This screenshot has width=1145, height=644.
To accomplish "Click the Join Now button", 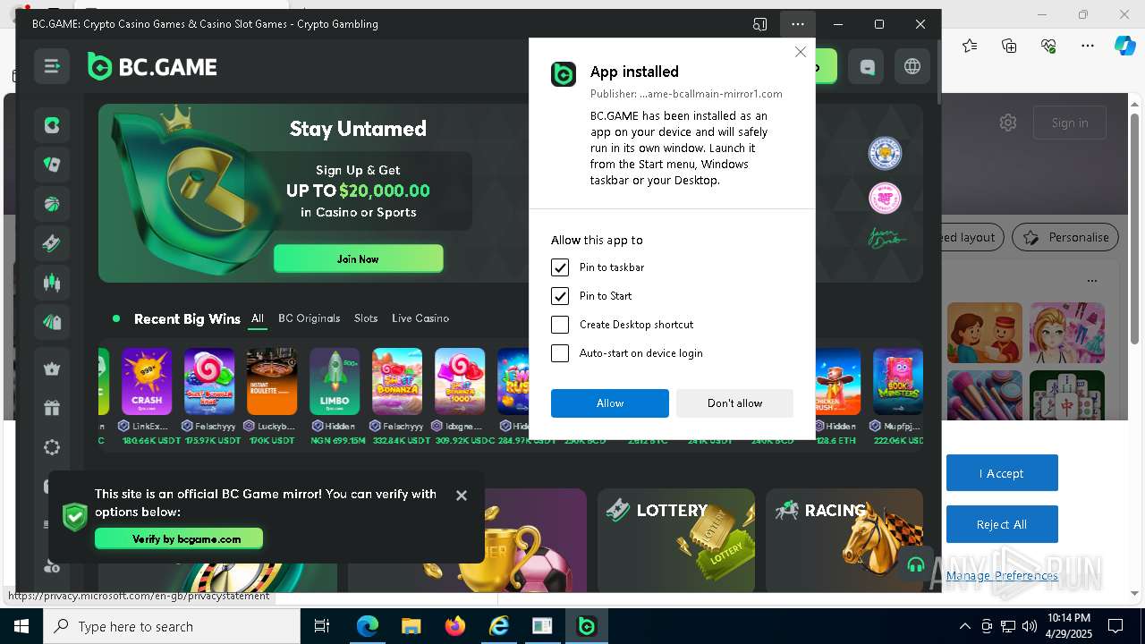I will pyautogui.click(x=358, y=258).
